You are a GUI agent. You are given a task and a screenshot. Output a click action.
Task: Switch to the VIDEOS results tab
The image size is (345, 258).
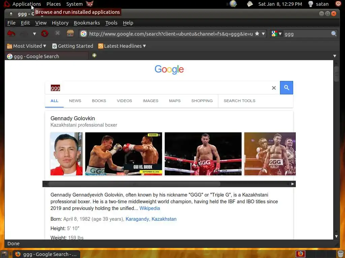click(x=124, y=101)
